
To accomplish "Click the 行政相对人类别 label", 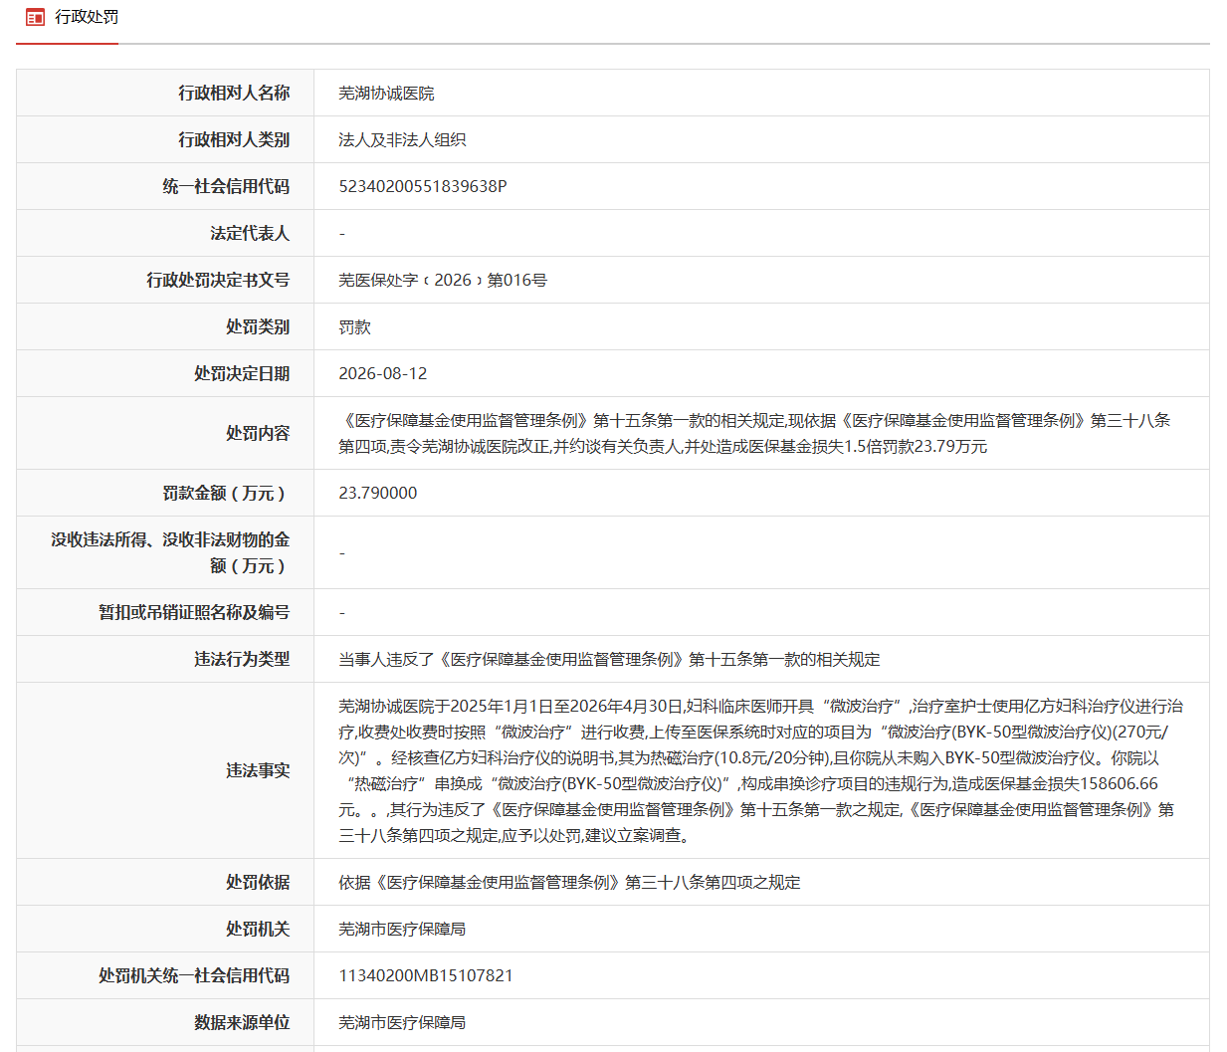I will 234,139.
